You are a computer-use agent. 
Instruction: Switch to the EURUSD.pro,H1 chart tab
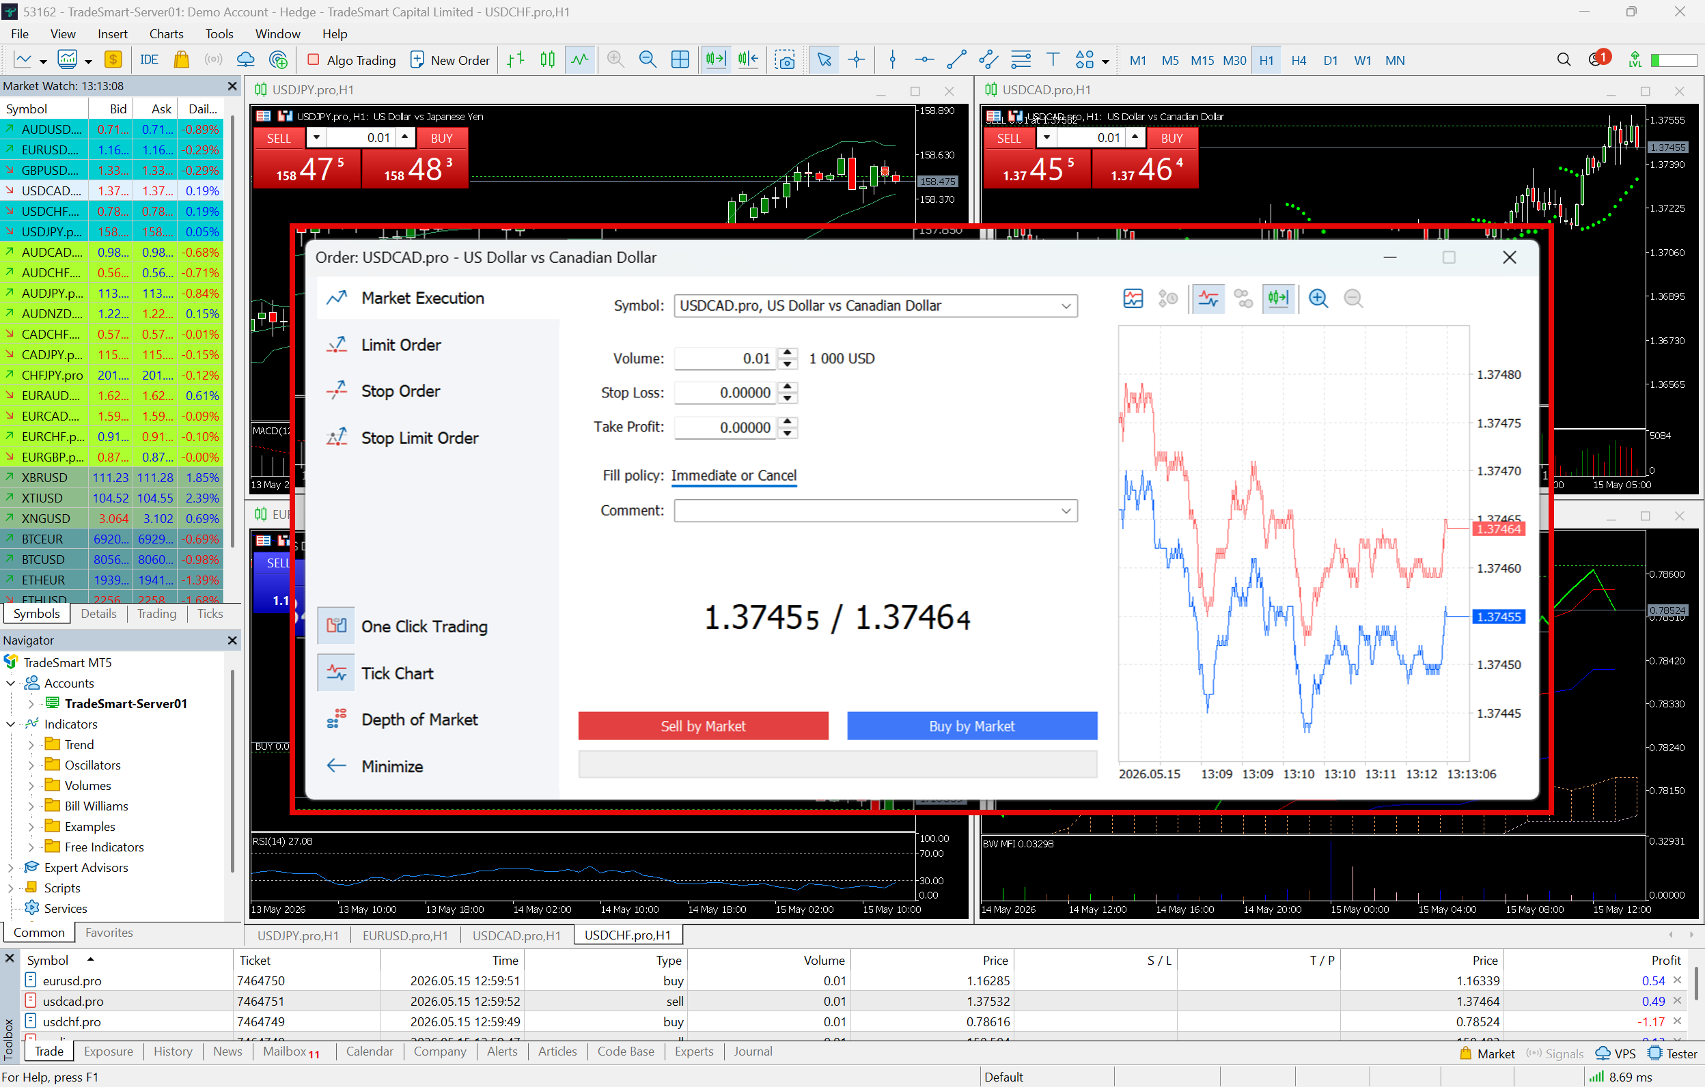pos(405,935)
